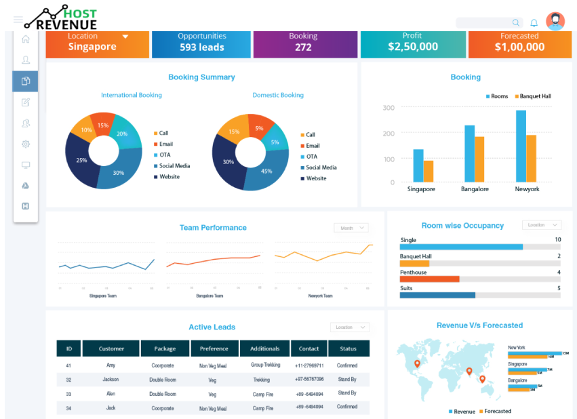
Task: Click the settings gear in sidebar
Action: (x=26, y=144)
